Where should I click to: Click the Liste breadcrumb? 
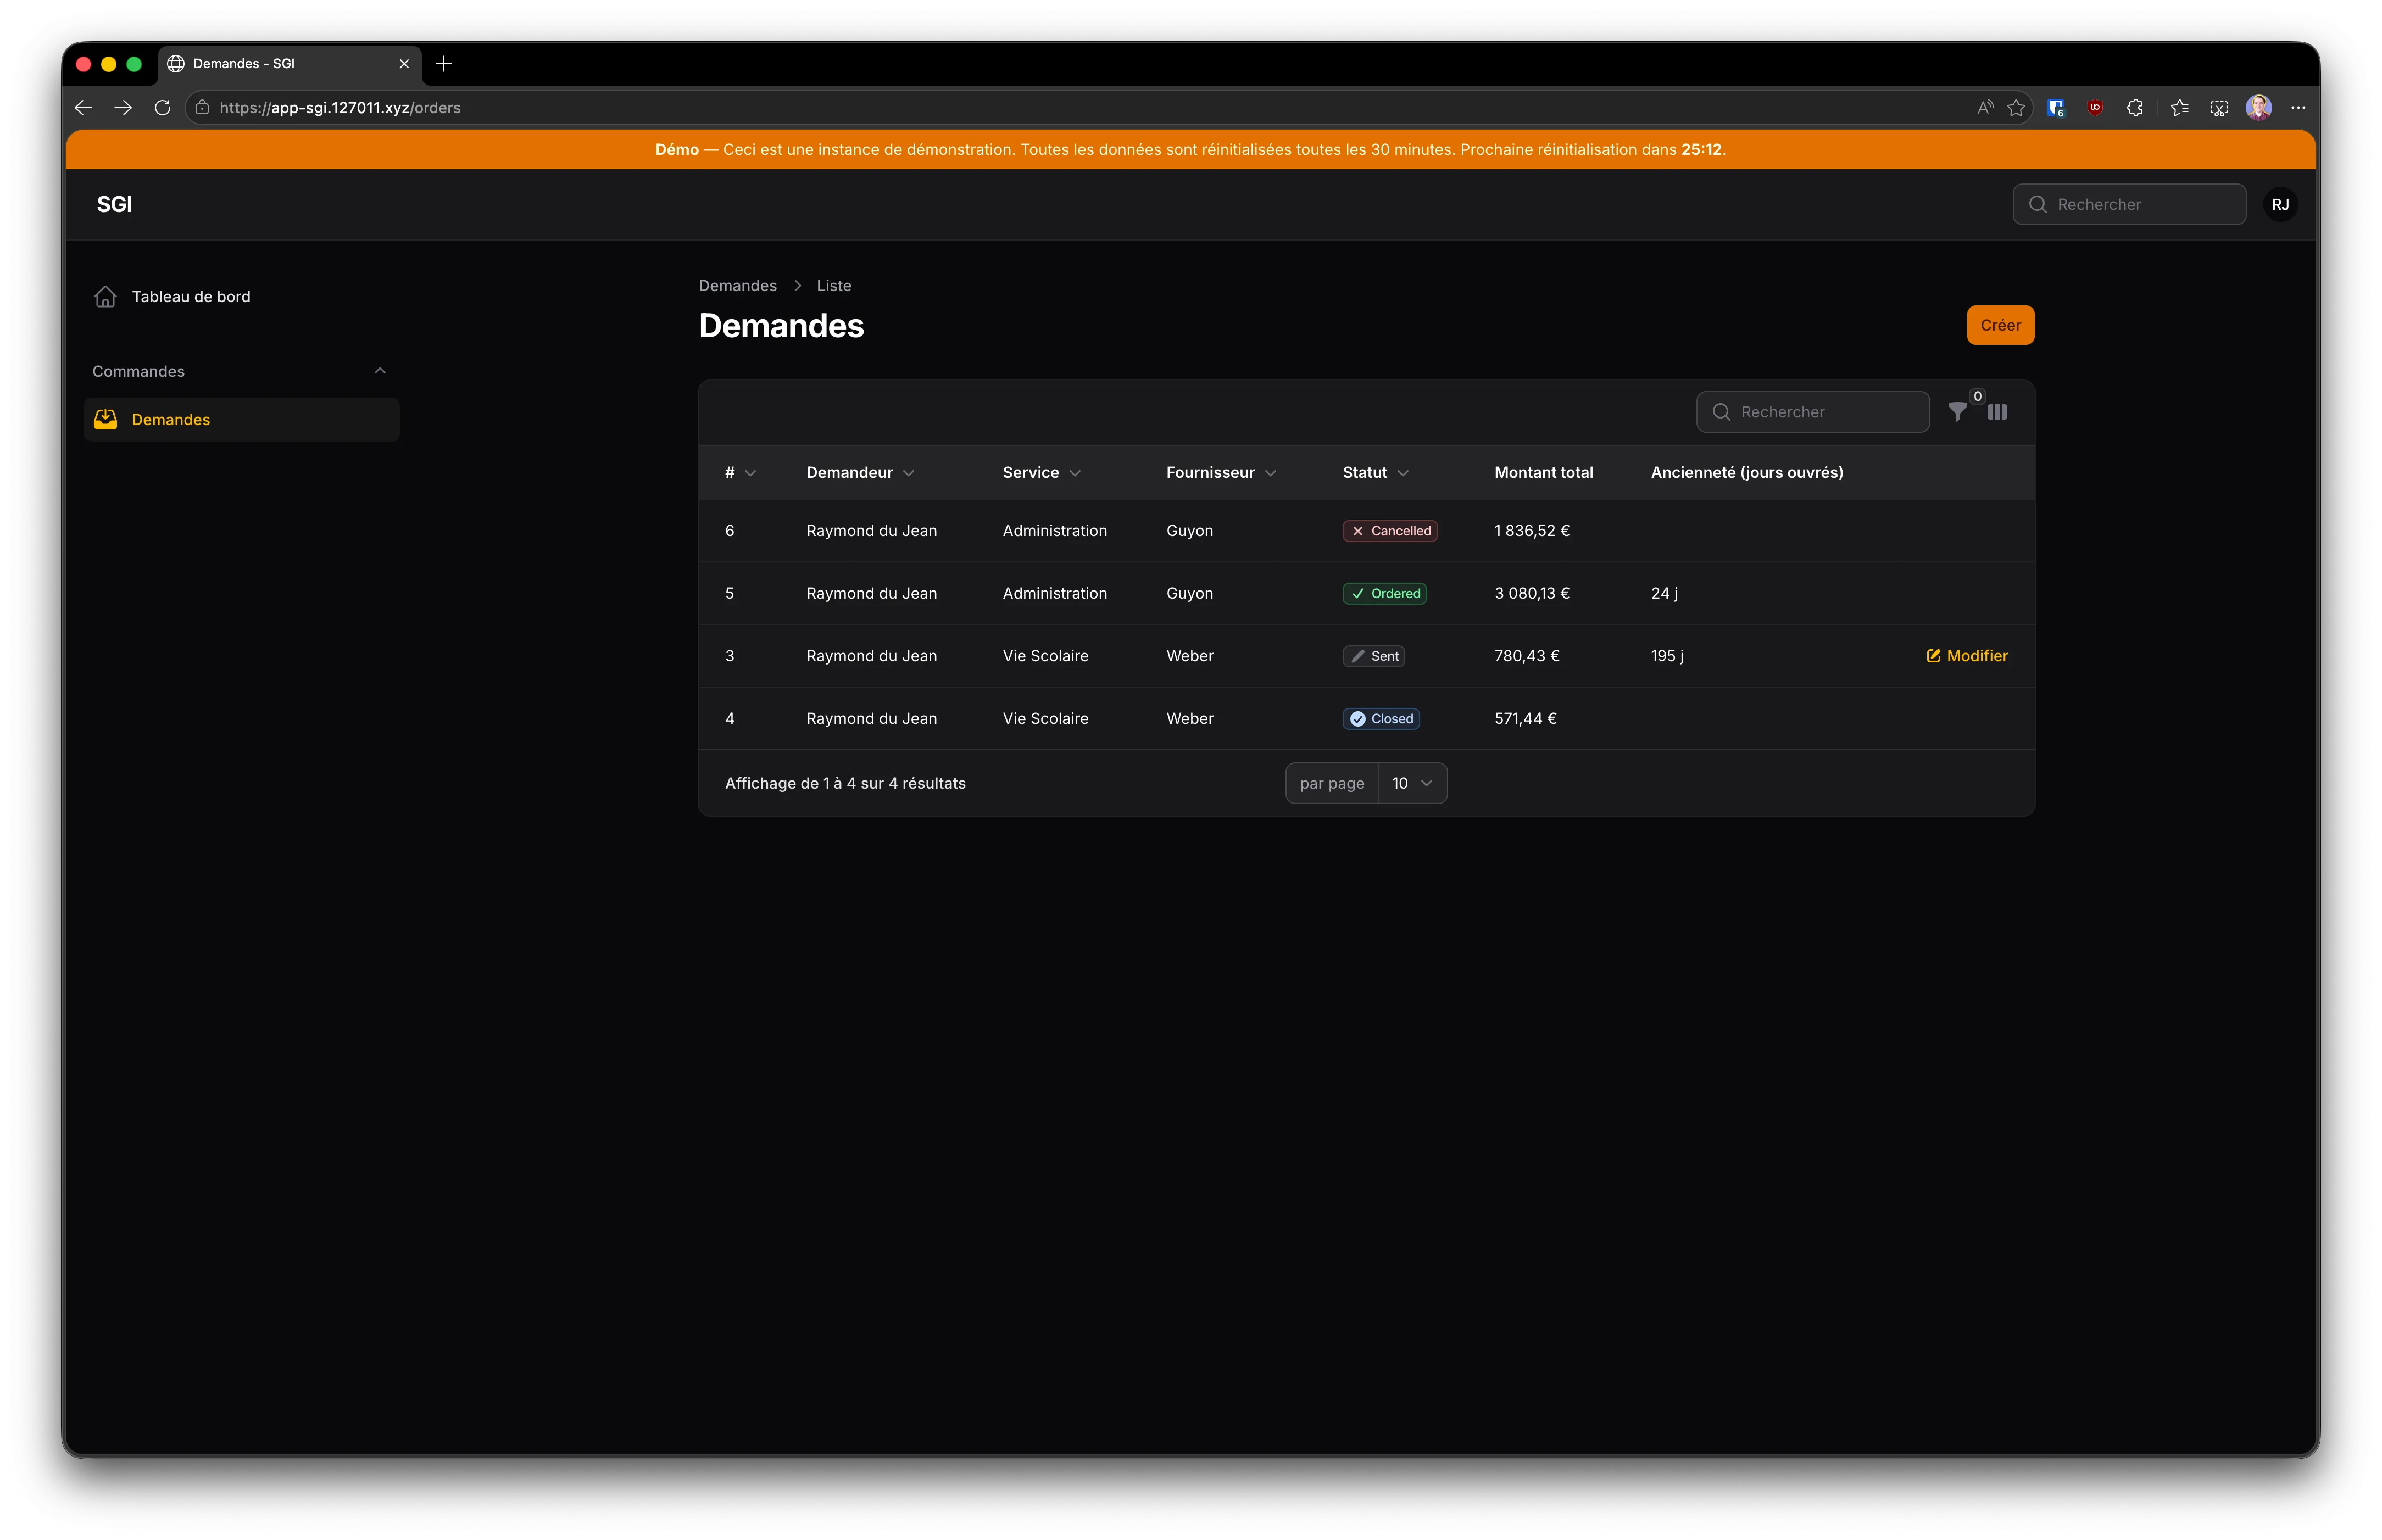click(x=833, y=286)
